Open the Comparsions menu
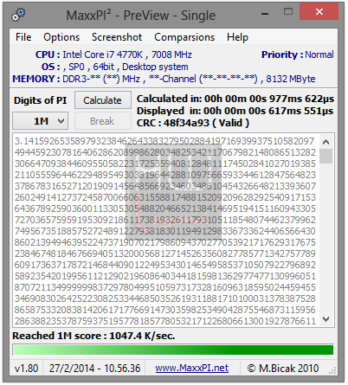The width and height of the screenshot is (348, 385). [184, 37]
